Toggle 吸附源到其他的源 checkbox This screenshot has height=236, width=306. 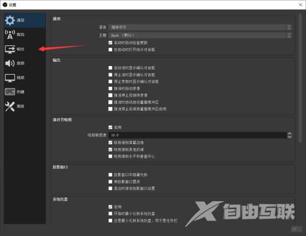(x=110, y=150)
